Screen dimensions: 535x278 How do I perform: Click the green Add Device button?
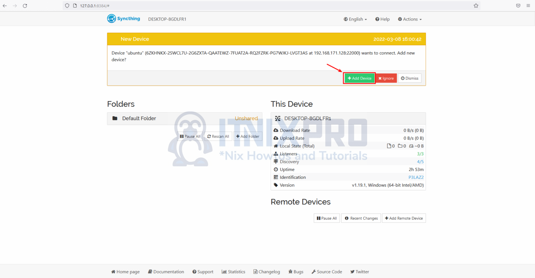pos(359,78)
